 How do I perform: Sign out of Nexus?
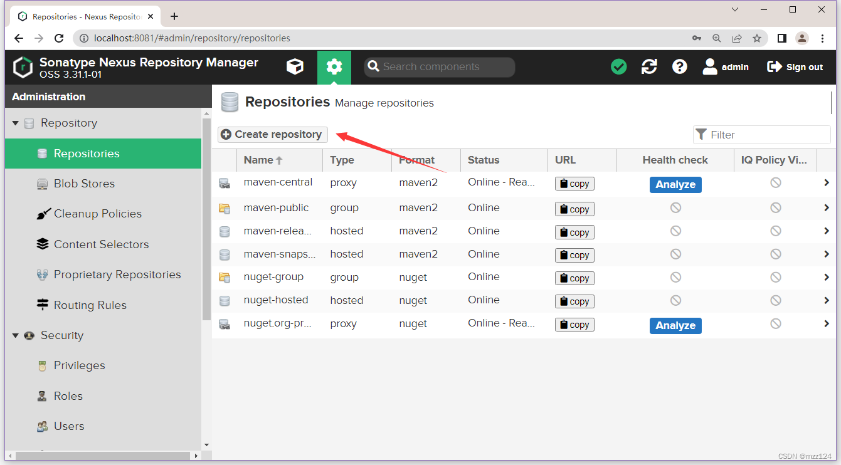point(795,66)
